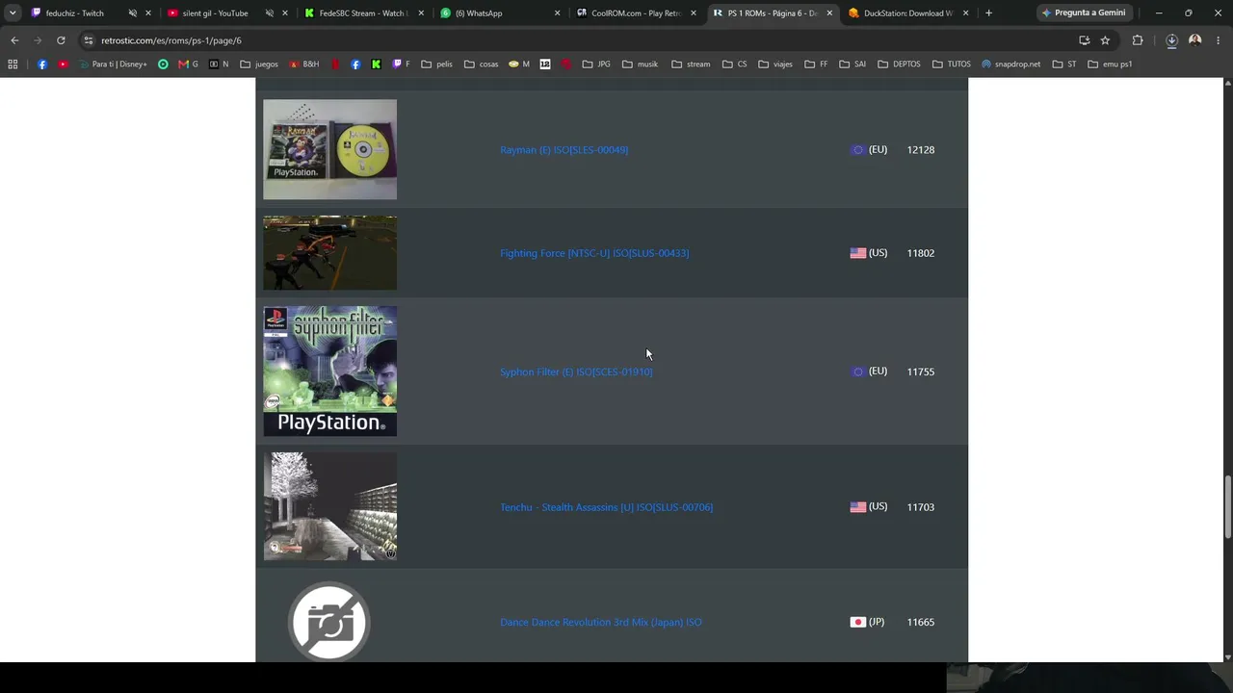Open the Syphon Filter (E) ISO link
The image size is (1233, 693).
point(576,372)
